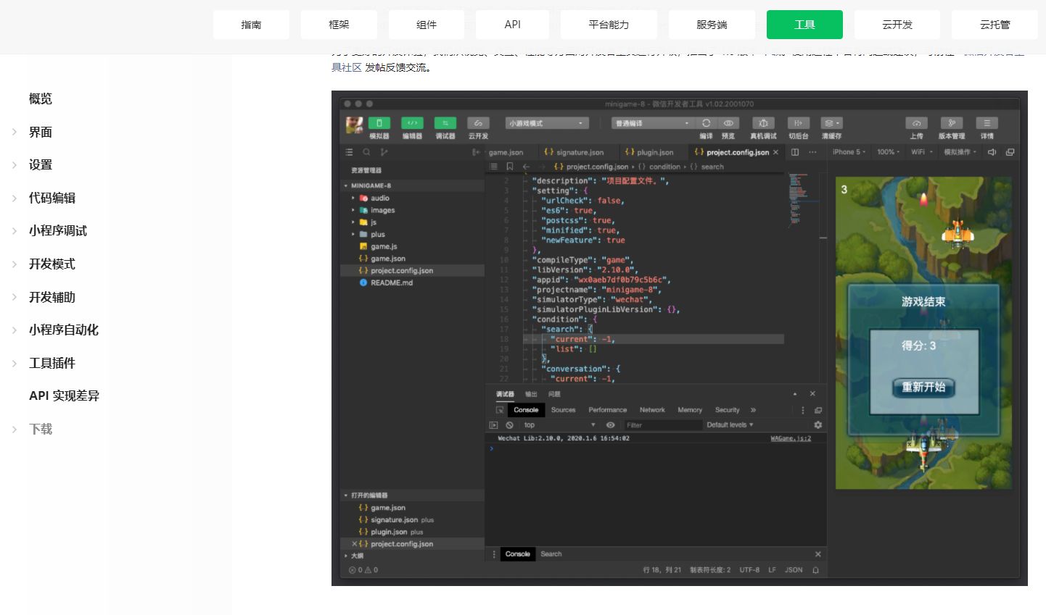Open the 云开发 top navigation tab
The height and width of the screenshot is (615, 1046).
(x=897, y=25)
